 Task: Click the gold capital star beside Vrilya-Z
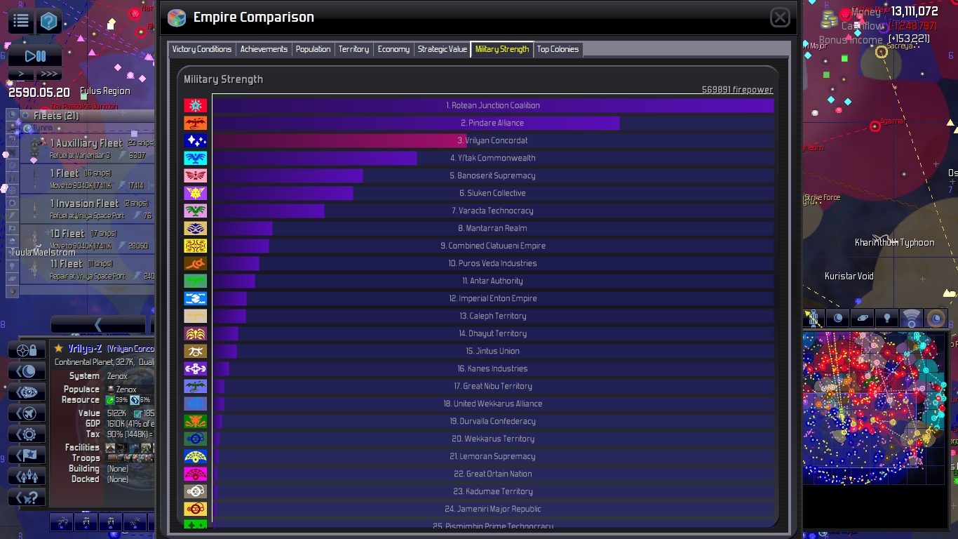[x=59, y=348]
